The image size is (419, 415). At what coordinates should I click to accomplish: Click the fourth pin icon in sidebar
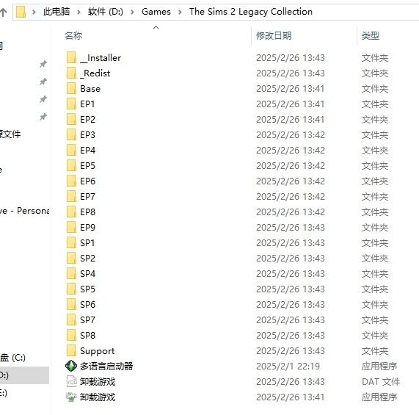tap(43, 117)
